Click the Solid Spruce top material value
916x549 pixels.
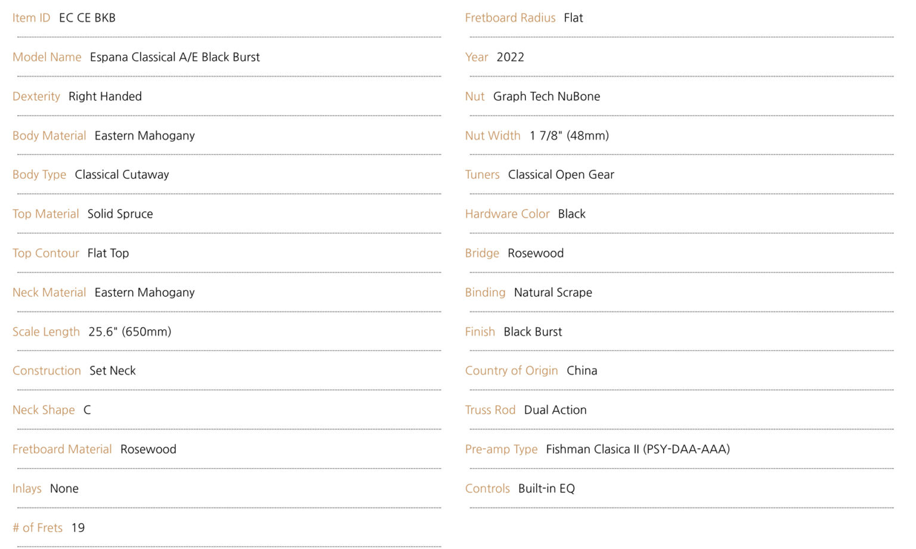click(x=120, y=214)
